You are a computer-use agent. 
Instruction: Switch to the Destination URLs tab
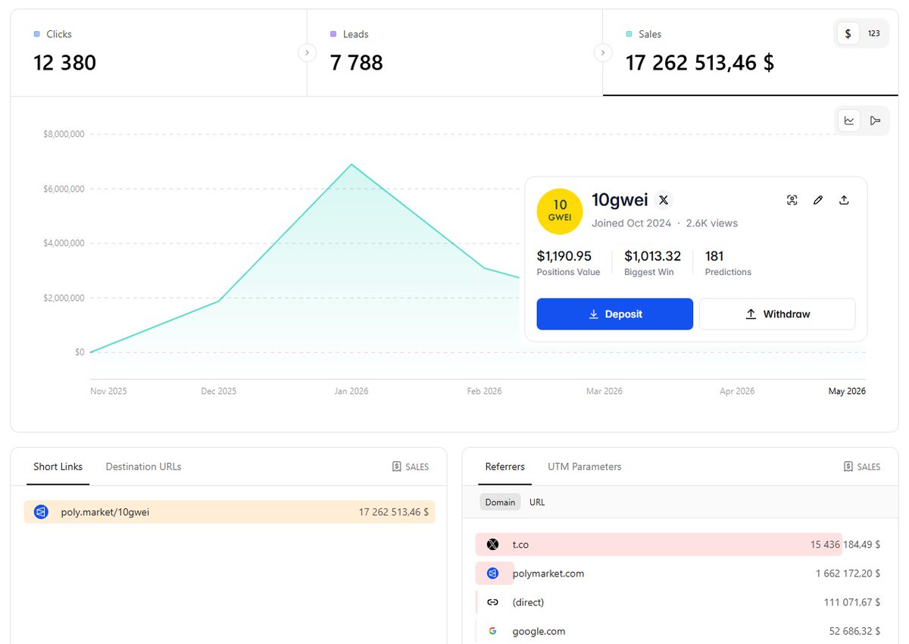pos(143,467)
